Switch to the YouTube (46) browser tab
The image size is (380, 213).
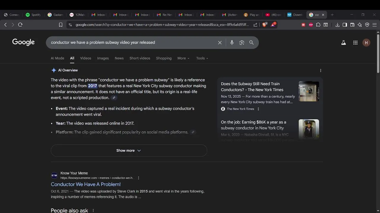coord(273,15)
